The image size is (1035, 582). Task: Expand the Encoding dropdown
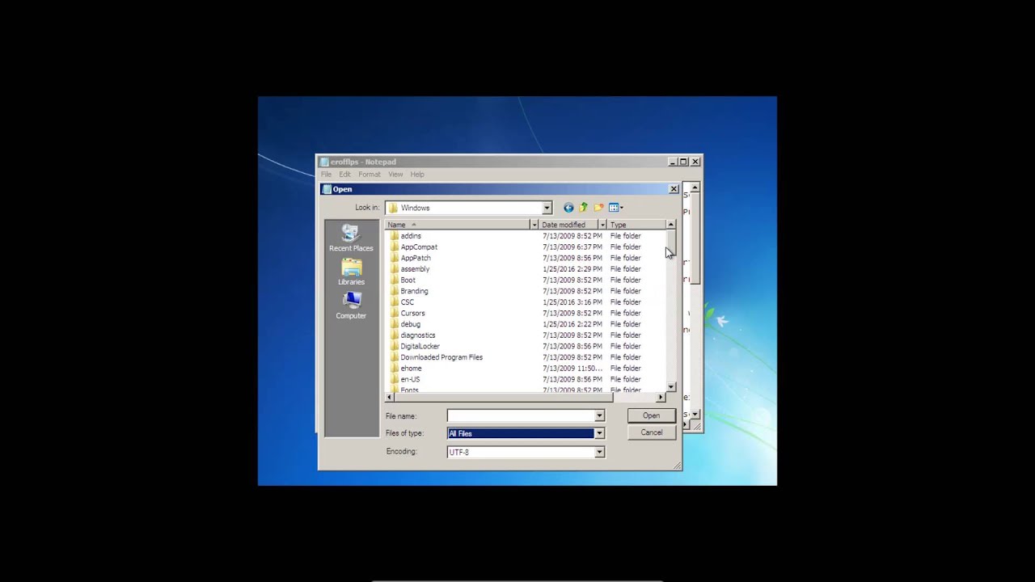pos(599,452)
